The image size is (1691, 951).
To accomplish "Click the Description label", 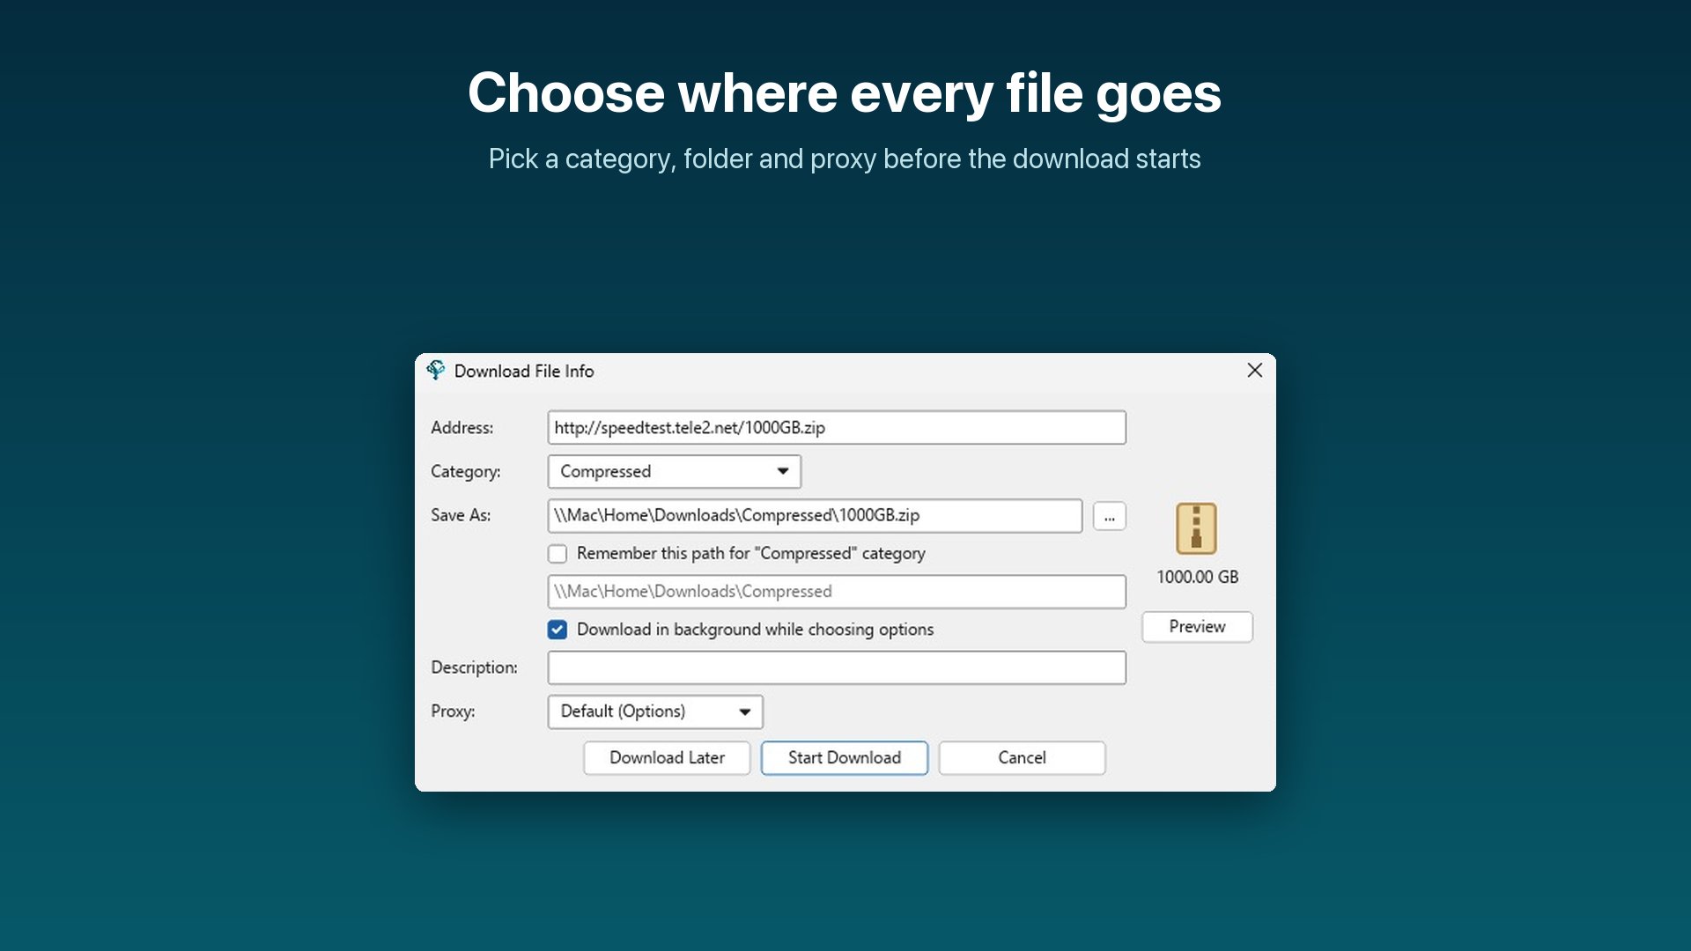I will (x=475, y=667).
